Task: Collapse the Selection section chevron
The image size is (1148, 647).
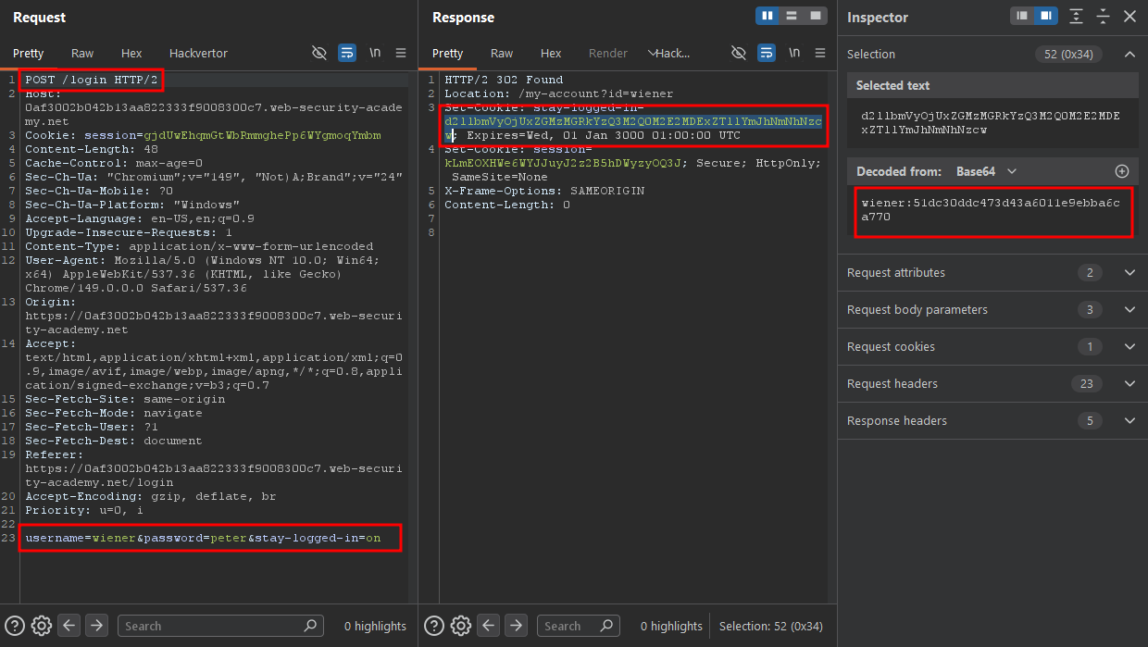Action: (x=1129, y=55)
